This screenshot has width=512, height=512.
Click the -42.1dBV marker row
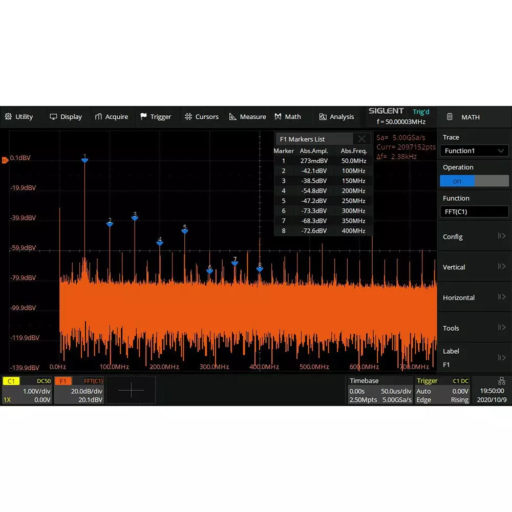(323, 171)
